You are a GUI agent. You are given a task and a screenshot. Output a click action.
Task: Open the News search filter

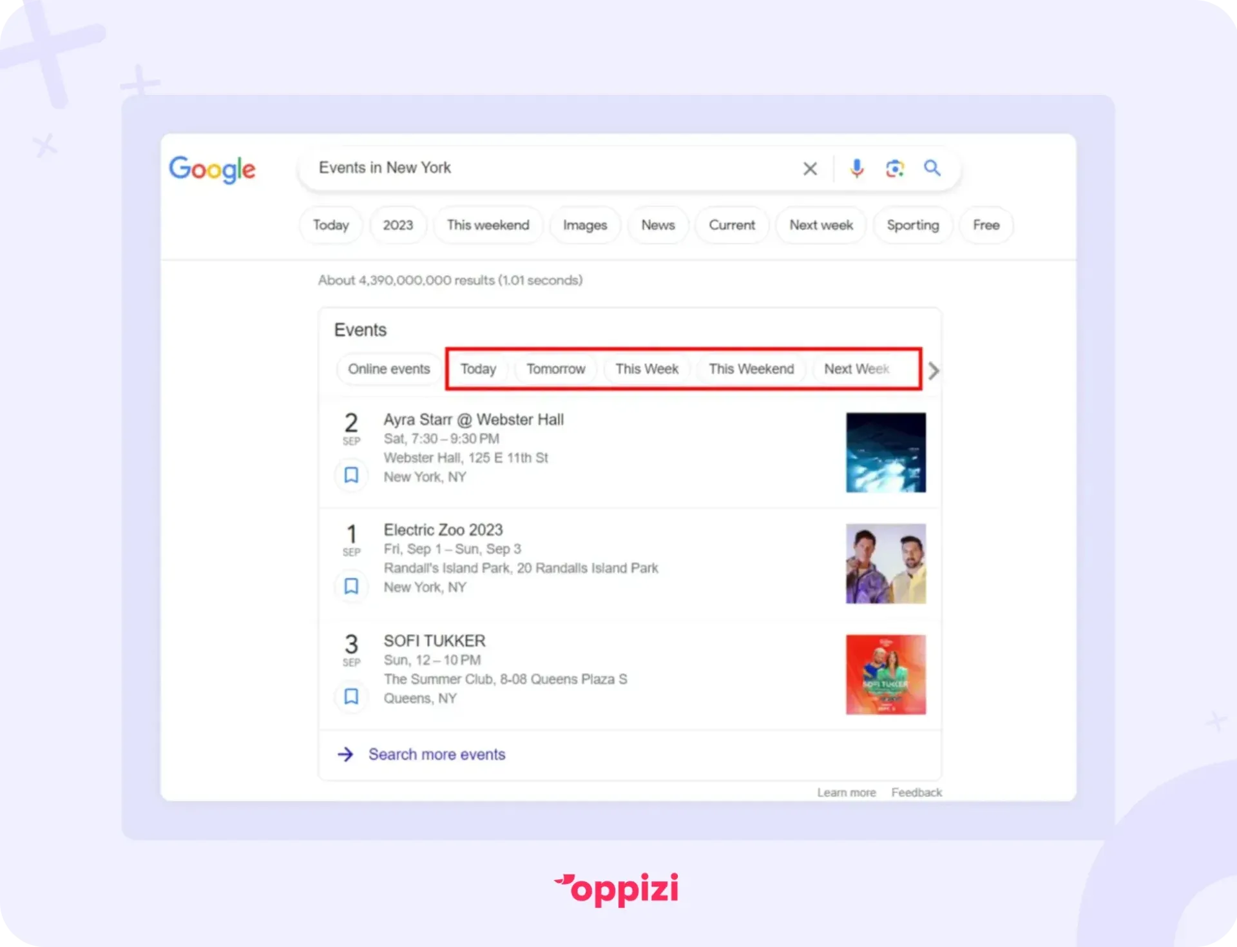pos(658,225)
